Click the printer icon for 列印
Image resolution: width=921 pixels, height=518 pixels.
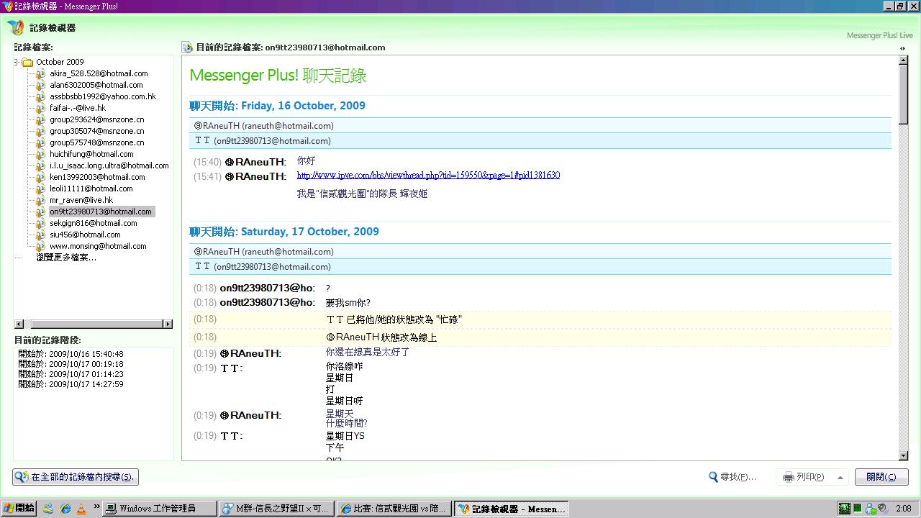(788, 477)
